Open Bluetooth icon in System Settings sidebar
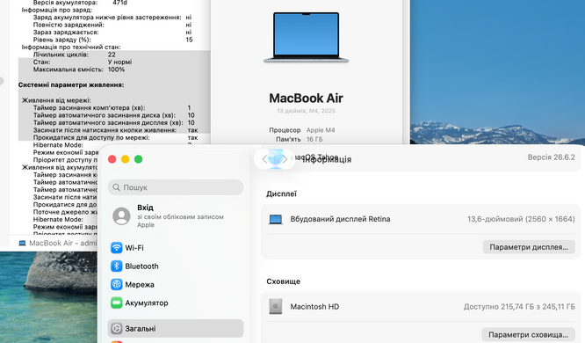This screenshot has height=343, width=585. coord(117,266)
